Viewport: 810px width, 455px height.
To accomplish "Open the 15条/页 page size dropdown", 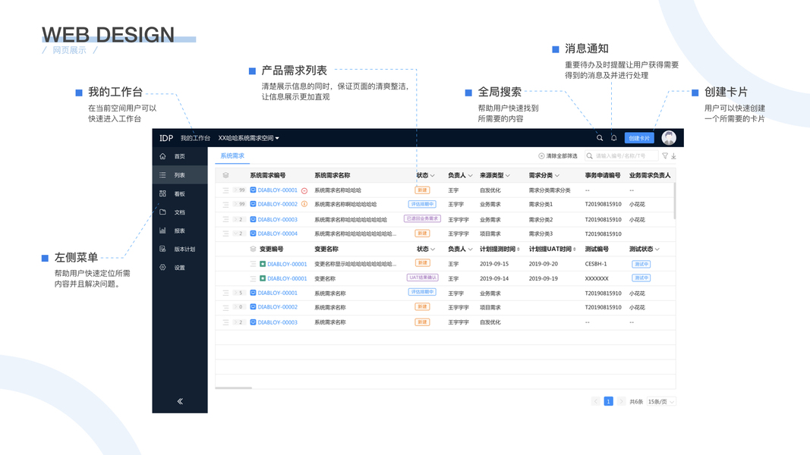I will click(x=661, y=401).
